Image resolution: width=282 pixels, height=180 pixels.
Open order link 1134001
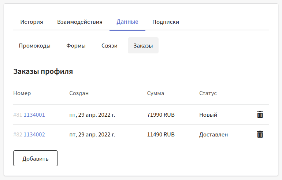click(34, 115)
